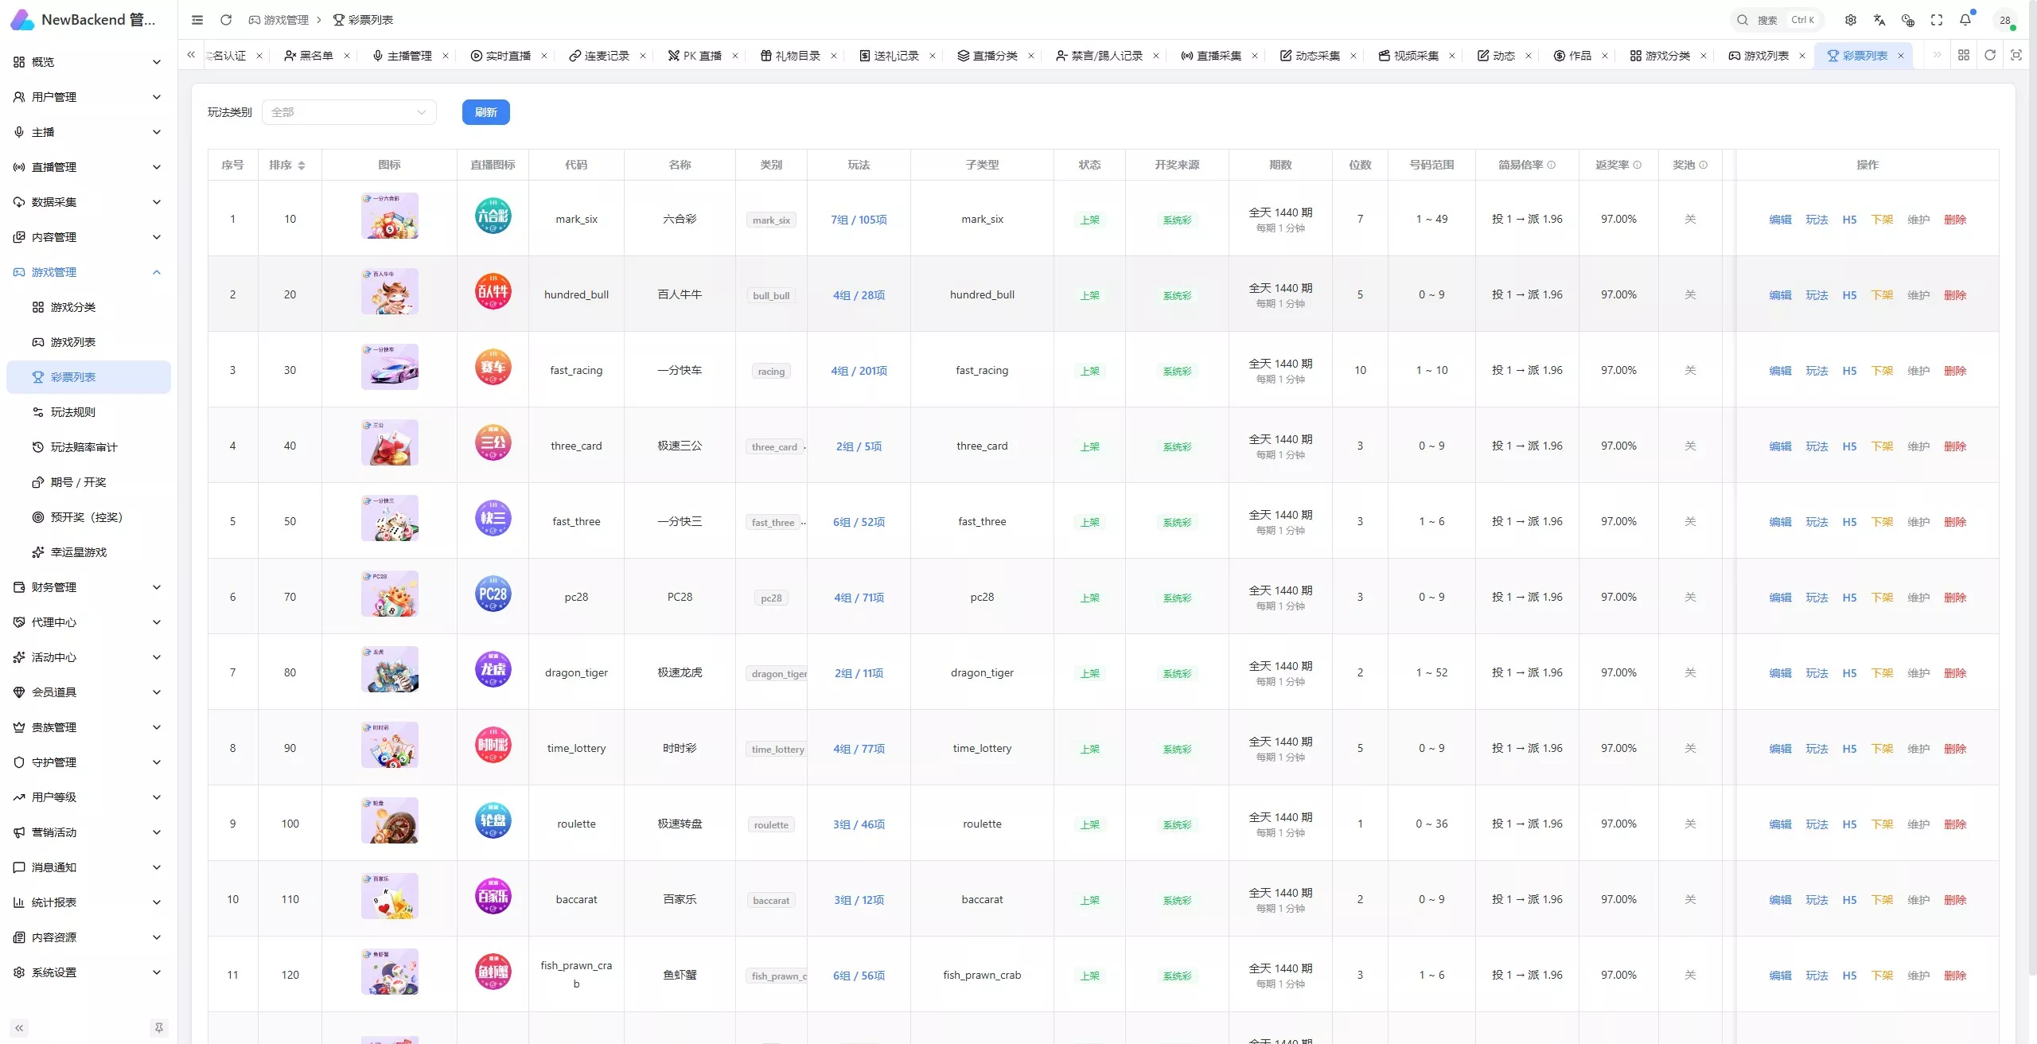Open the 7组 / 105项 playstyle link
This screenshot has height=1044, width=2037.
(x=859, y=220)
